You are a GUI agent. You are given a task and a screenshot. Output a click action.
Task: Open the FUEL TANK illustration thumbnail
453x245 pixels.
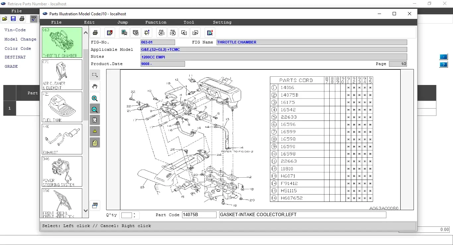pos(62,106)
